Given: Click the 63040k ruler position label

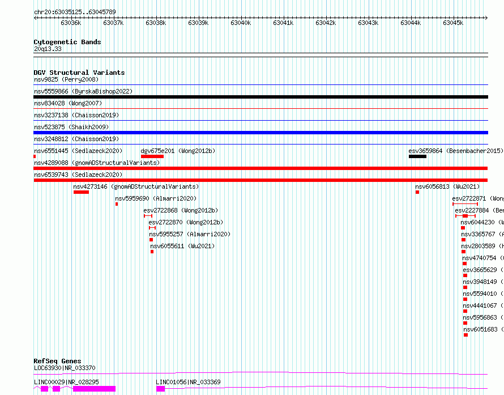Looking at the screenshot, I should [x=241, y=23].
